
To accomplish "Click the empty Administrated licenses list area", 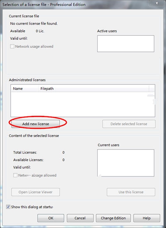I will pos(83,104).
